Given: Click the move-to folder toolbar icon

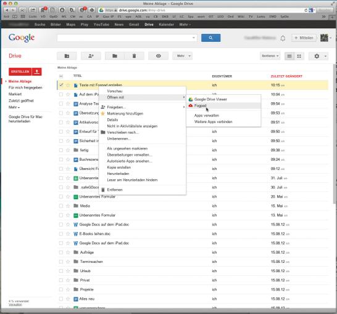Looking at the screenshot, I should point(115,56).
